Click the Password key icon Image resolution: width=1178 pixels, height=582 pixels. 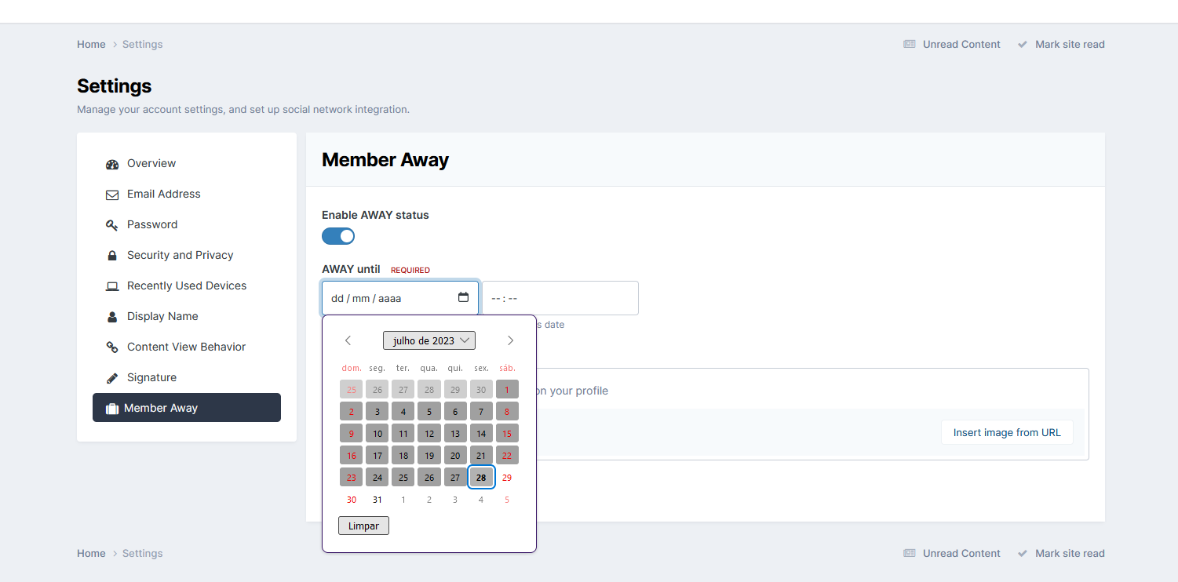[x=111, y=225]
